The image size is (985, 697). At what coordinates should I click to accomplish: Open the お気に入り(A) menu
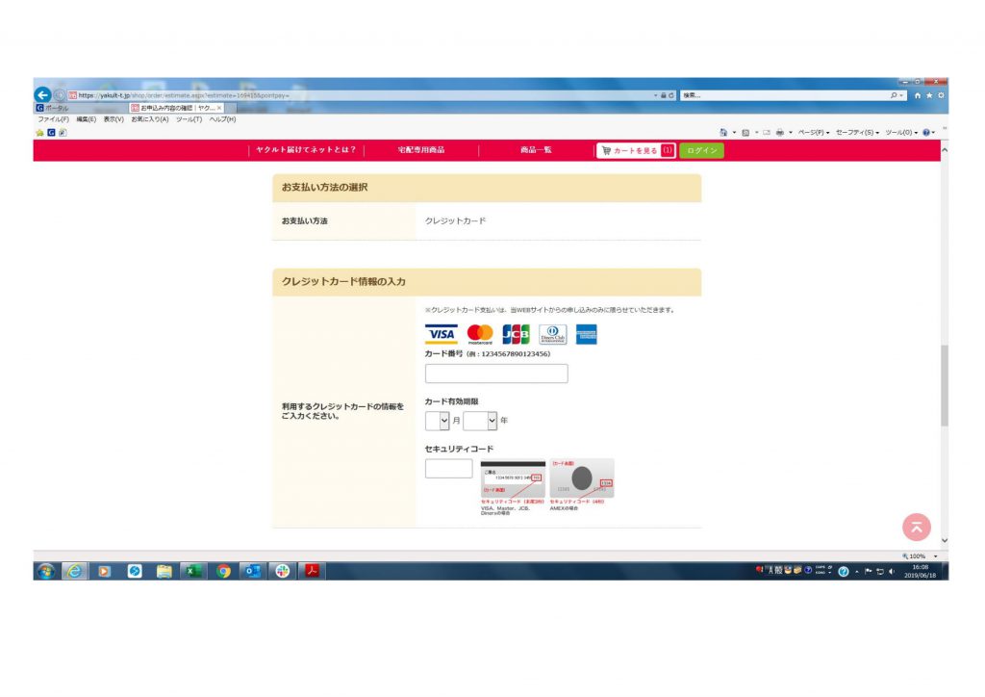149,119
